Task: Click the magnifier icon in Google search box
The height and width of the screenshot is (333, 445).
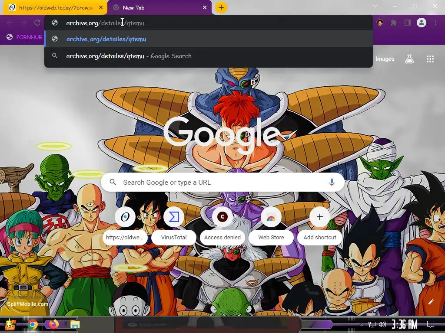Action: click(x=113, y=182)
